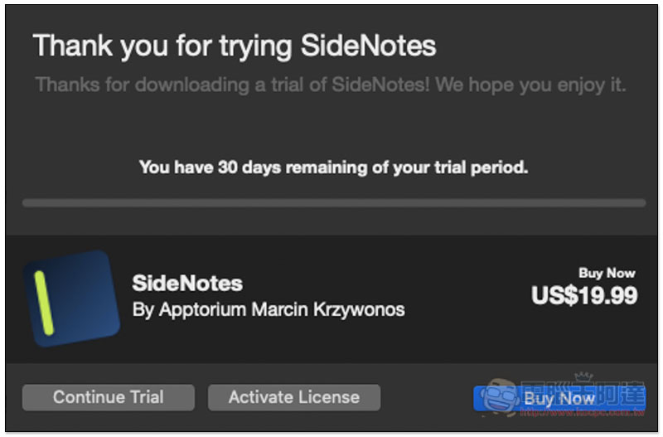Click the small Buy Now label above the price
663x437 pixels.
(607, 273)
